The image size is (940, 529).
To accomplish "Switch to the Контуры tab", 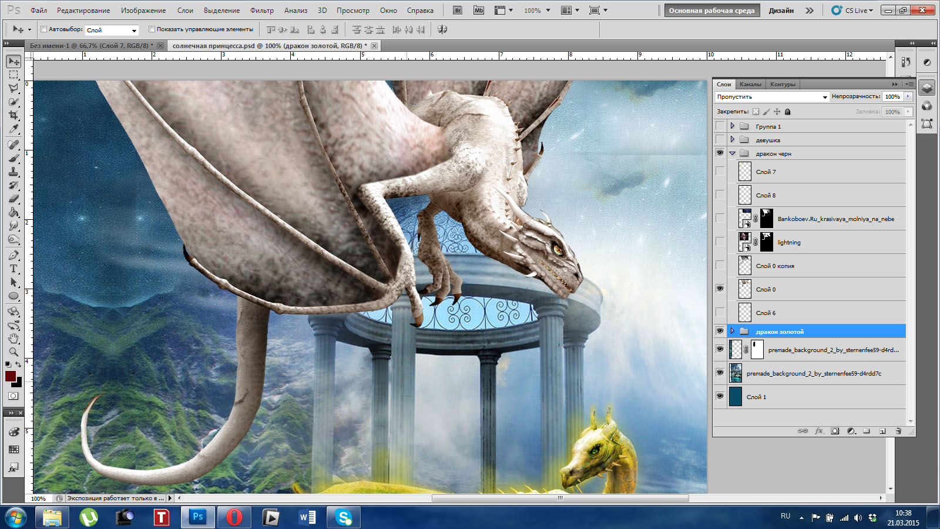I will point(783,84).
